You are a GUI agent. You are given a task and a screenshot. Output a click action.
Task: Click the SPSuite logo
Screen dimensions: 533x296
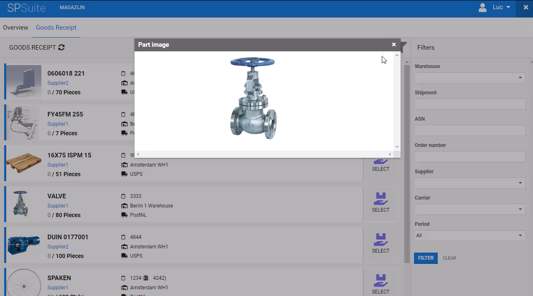pos(26,8)
